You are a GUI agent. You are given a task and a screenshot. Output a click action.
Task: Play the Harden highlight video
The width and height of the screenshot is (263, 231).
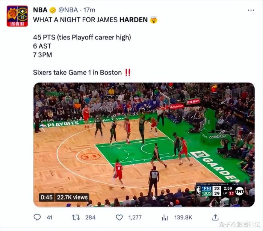click(144, 144)
